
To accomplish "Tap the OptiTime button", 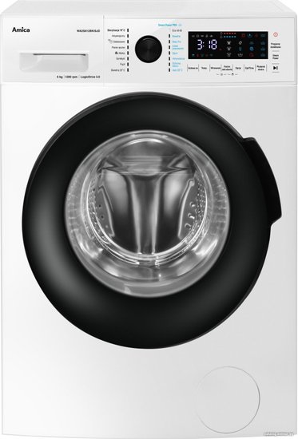I will 249,68.
